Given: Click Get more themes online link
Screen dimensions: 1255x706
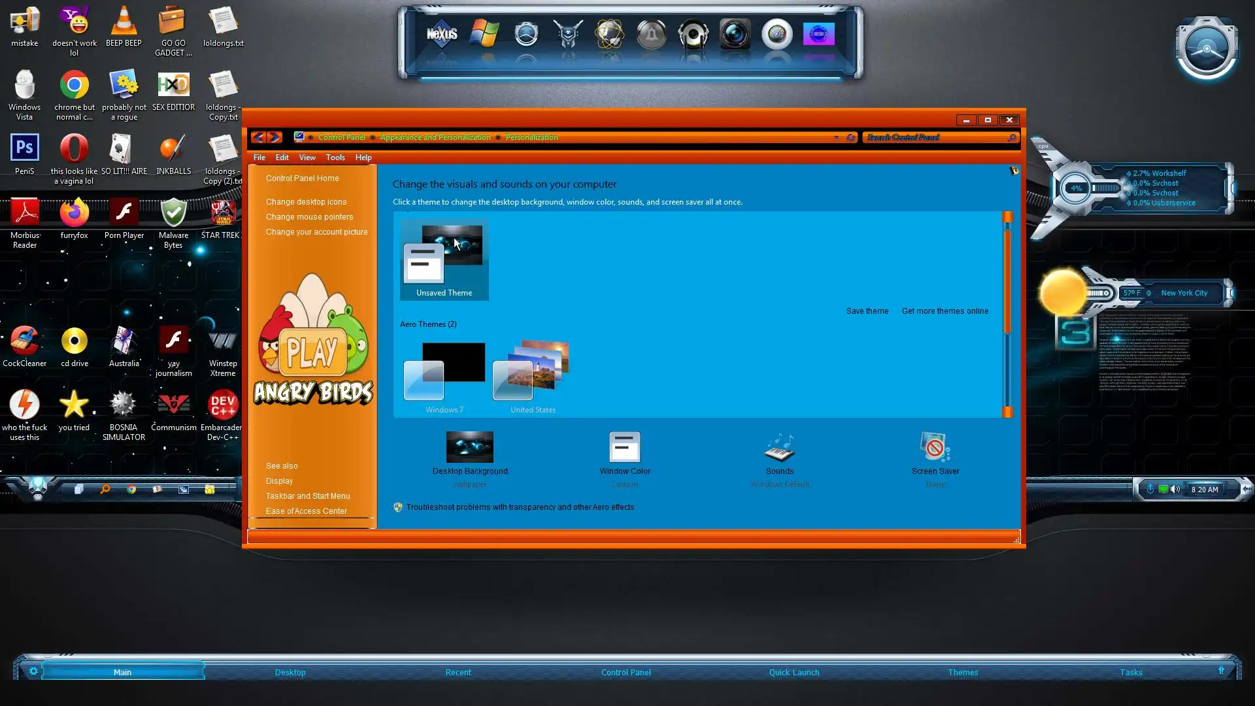Looking at the screenshot, I should pos(945,311).
